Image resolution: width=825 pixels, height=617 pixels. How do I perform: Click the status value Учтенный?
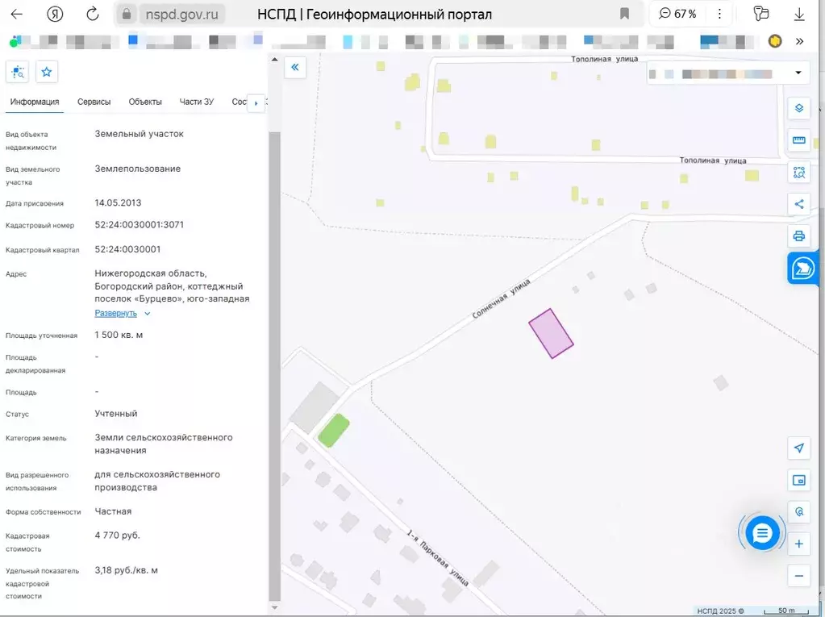pos(116,414)
